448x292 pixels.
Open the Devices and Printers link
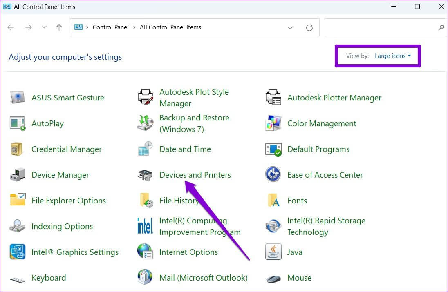click(195, 175)
